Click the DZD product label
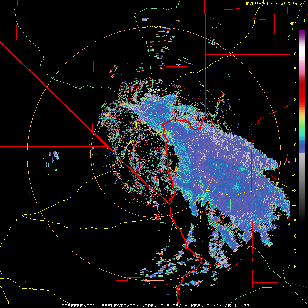This screenshot has height=308, width=308. 301,21
